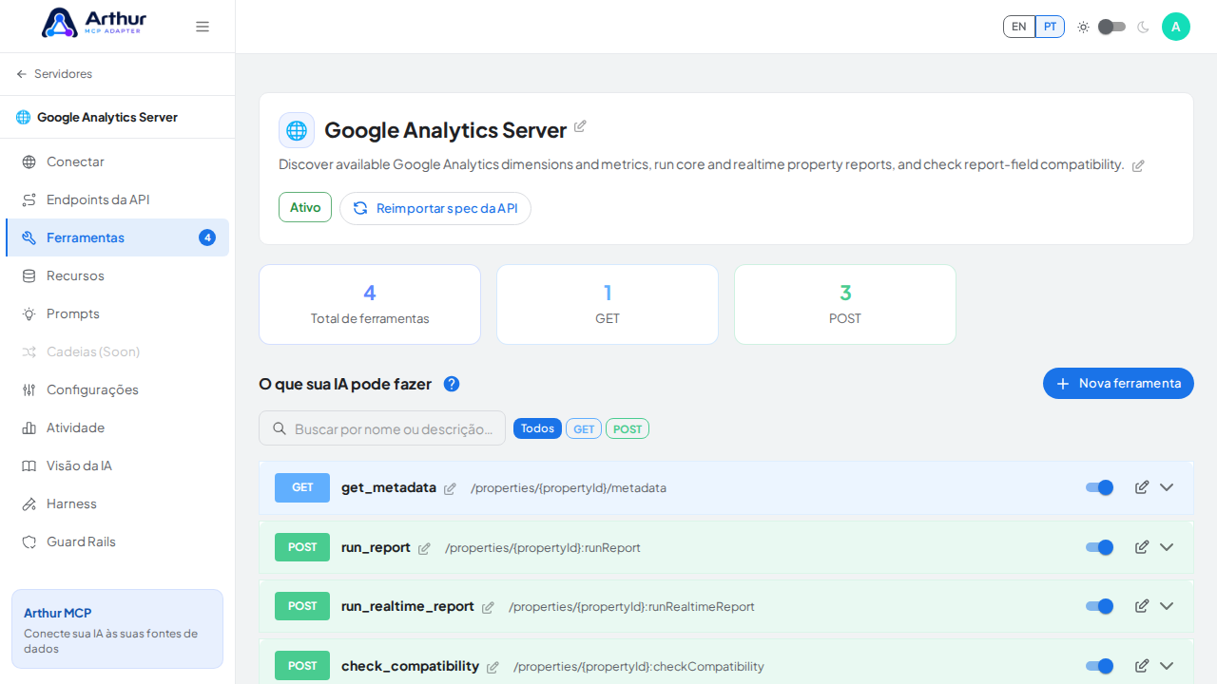Rename get_metadata with inline pencil icon

(x=450, y=488)
